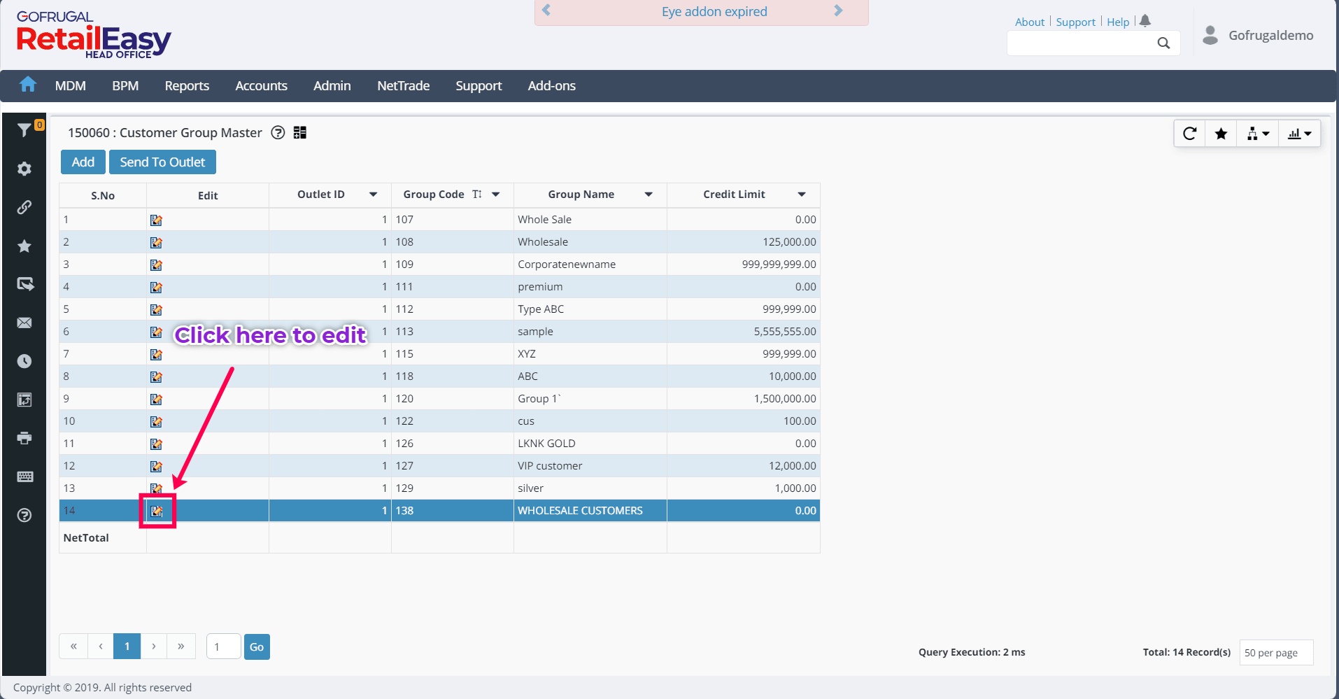This screenshot has width=1339, height=699.
Task: Click the page number input field
Action: [224, 647]
